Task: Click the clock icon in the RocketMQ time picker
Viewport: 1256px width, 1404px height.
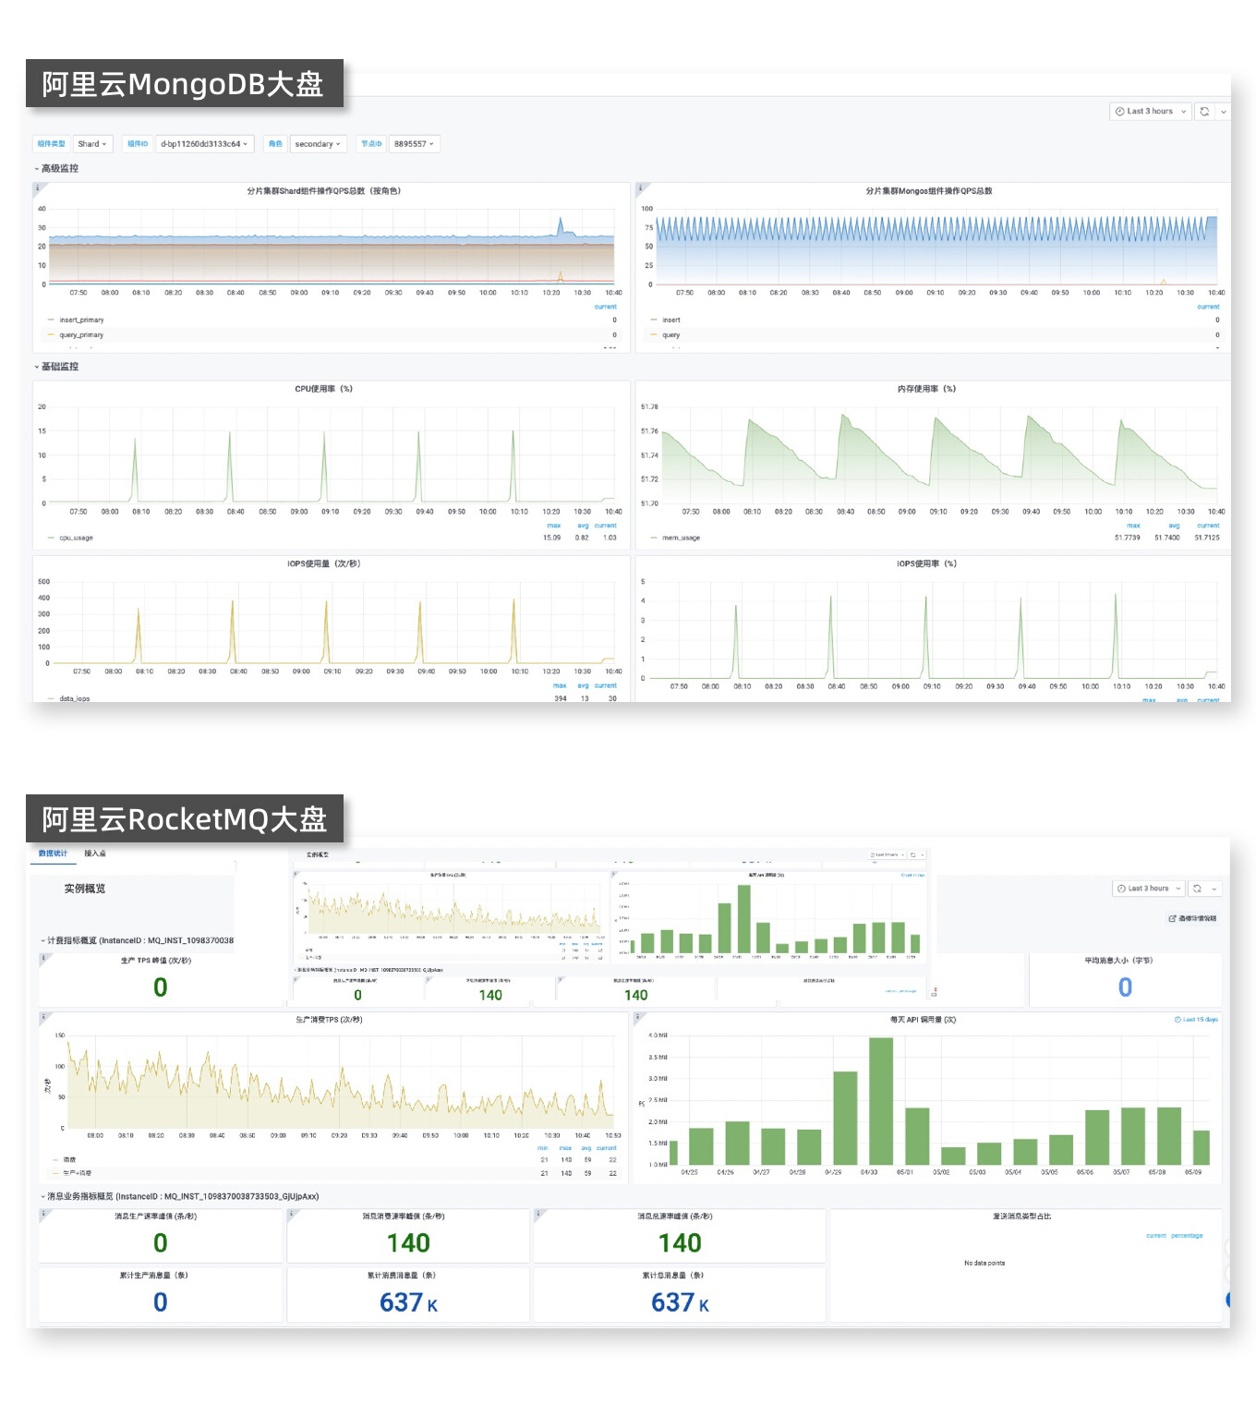Action: tap(1121, 889)
